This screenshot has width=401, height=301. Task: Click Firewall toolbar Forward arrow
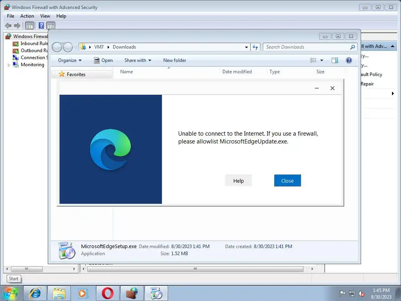[x=17, y=25]
